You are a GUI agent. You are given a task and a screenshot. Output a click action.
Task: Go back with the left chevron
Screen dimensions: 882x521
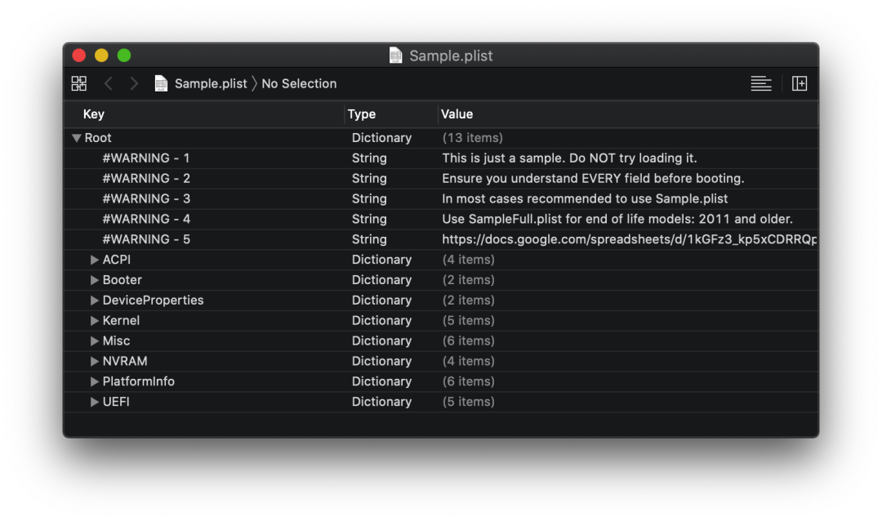click(x=109, y=84)
